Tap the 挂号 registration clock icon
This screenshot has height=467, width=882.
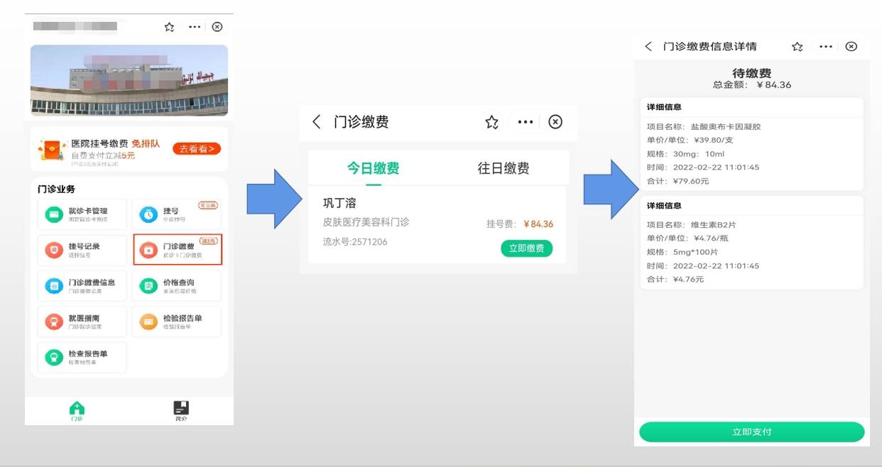tap(148, 214)
